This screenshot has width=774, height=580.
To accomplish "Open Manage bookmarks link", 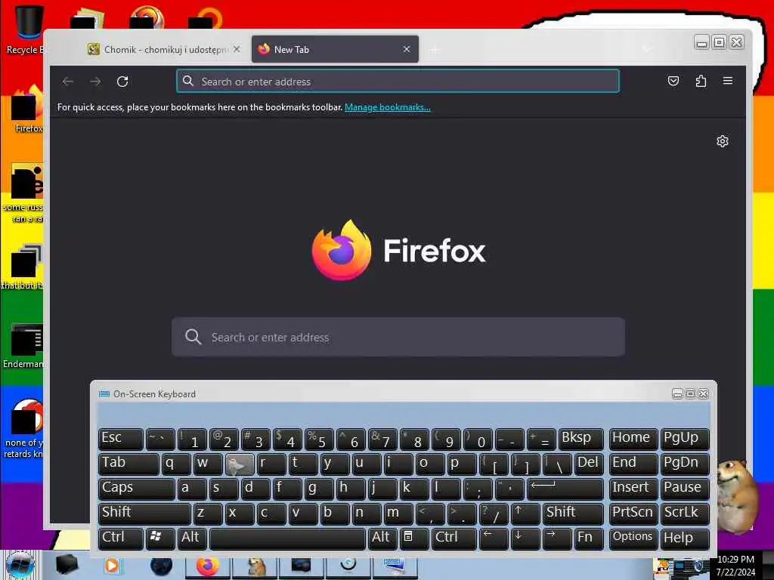I will tap(388, 107).
